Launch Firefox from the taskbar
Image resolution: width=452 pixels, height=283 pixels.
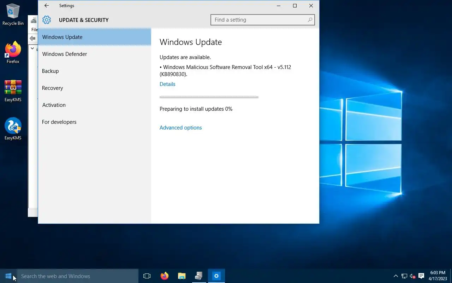coord(164,276)
